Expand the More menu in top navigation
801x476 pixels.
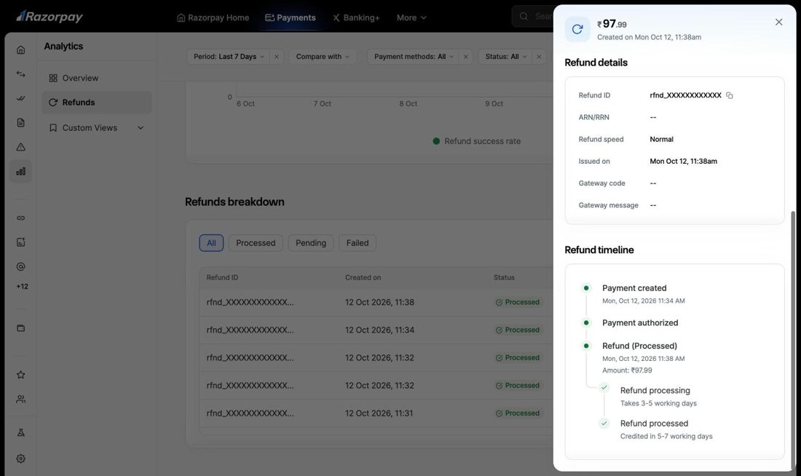[411, 18]
